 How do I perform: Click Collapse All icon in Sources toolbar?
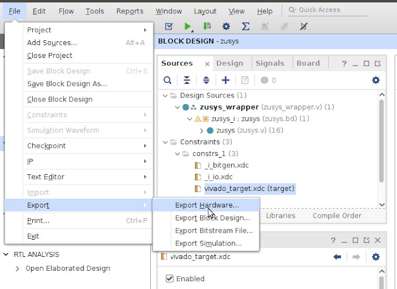[187, 80]
